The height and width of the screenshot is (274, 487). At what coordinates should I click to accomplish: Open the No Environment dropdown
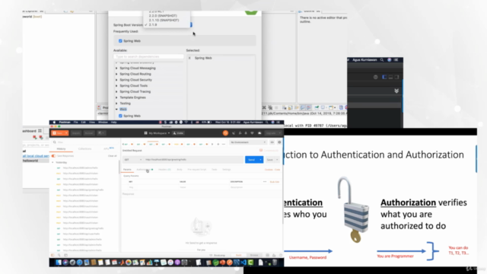click(248, 142)
